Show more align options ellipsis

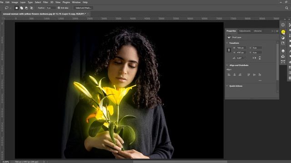click(x=260, y=81)
